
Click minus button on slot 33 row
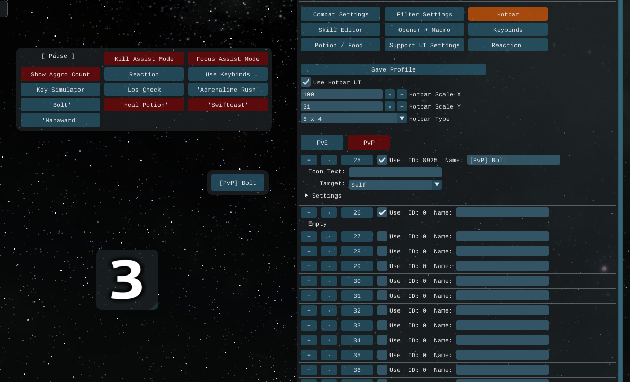329,325
